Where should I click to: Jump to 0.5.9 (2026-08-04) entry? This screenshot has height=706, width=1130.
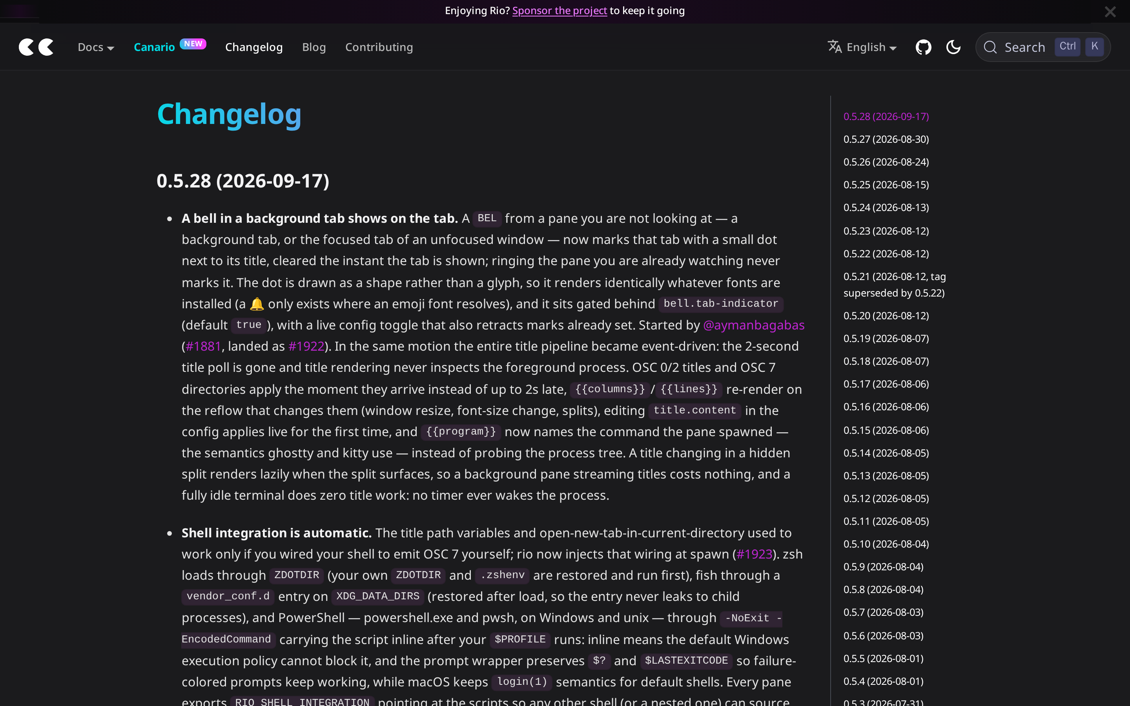pos(883,567)
